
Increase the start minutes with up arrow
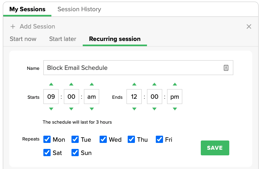click(71, 84)
